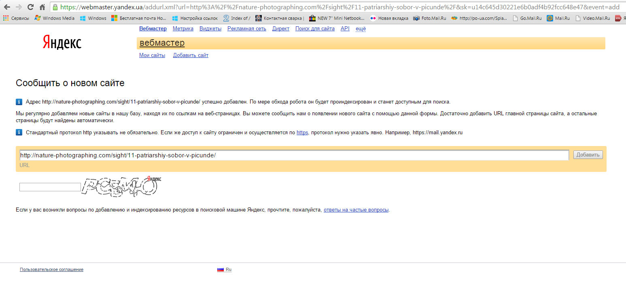Go back to the previous page
This screenshot has height=290, width=626.
pos(7,7)
